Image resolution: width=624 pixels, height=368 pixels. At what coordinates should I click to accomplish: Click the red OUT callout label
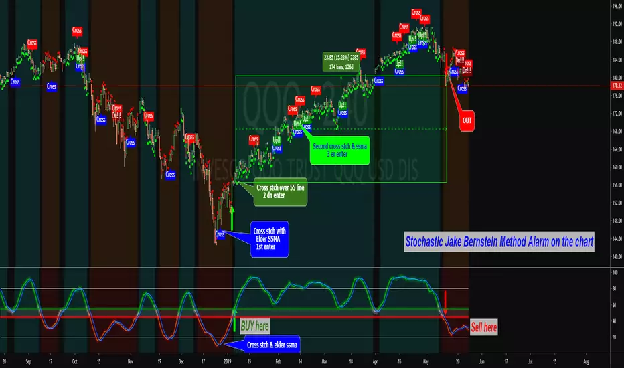(467, 120)
